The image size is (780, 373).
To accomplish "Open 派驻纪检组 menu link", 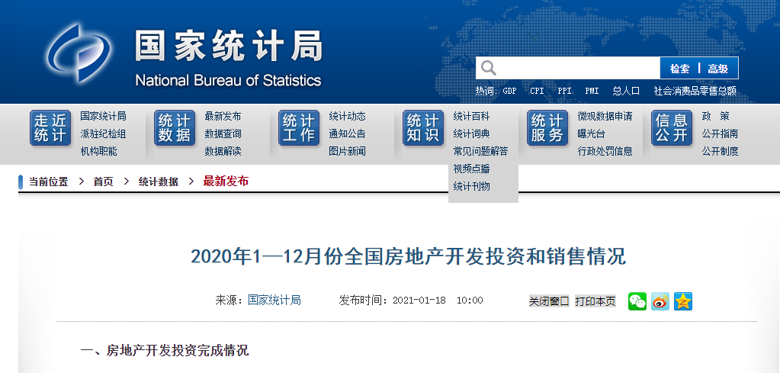I will pyautogui.click(x=103, y=133).
